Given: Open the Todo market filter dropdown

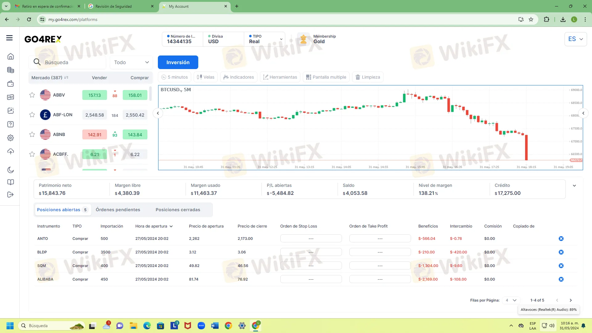Looking at the screenshot, I should tap(131, 62).
